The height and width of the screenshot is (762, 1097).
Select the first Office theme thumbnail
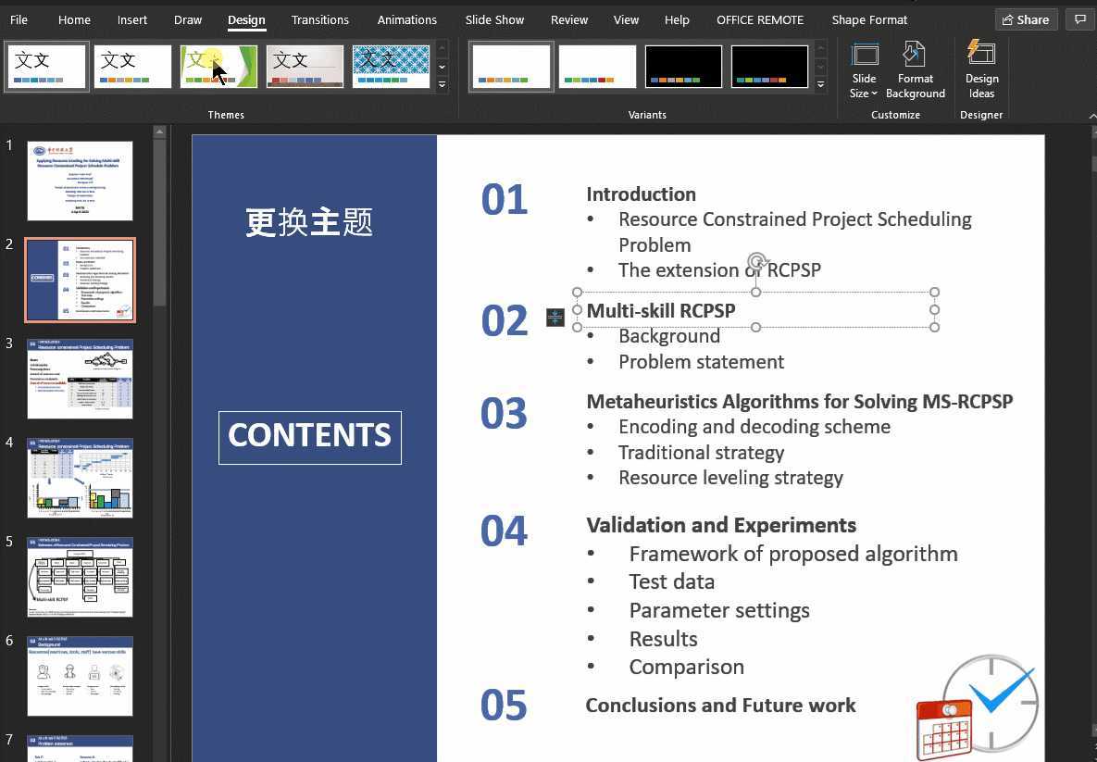(x=46, y=67)
